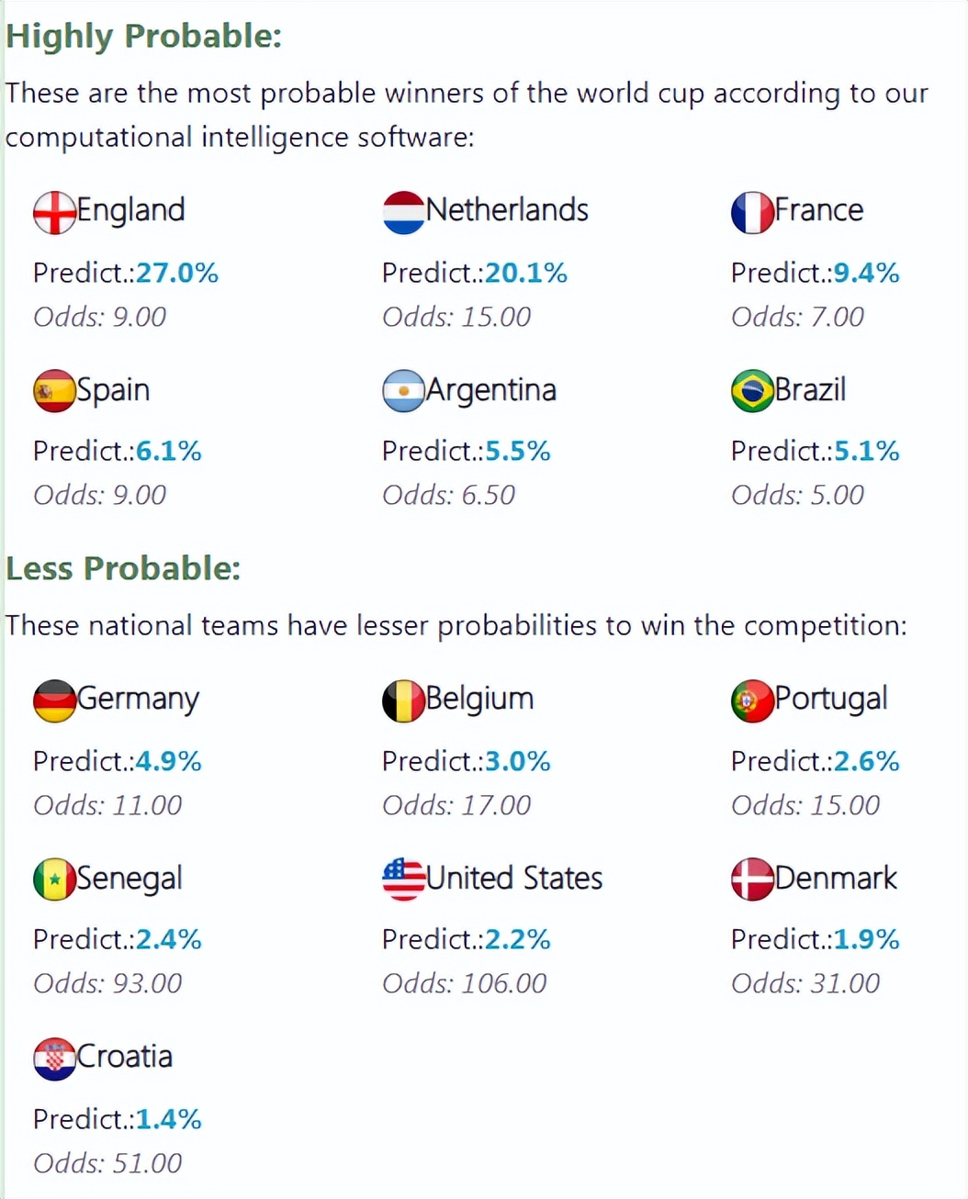This screenshot has width=968, height=1199.
Task: Click the Croatia flag icon
Action: [x=54, y=1059]
